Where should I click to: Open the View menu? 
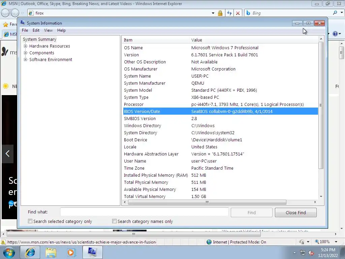48,30
